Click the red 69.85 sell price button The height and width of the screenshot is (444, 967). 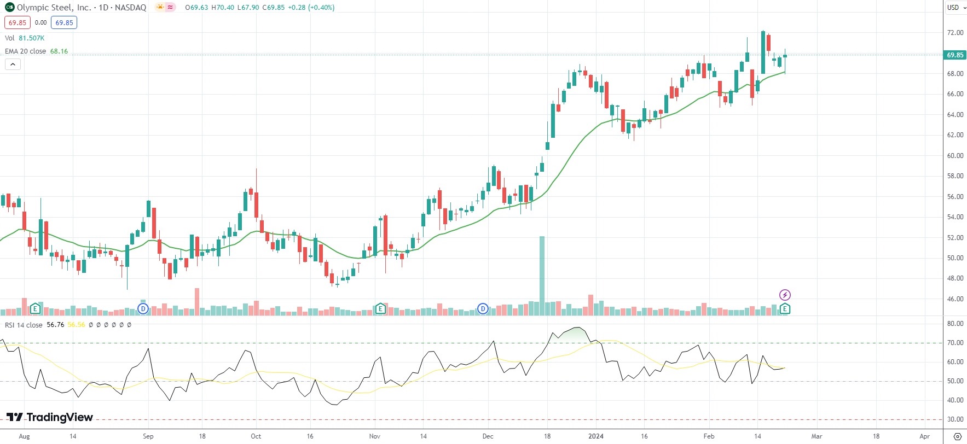coord(18,23)
